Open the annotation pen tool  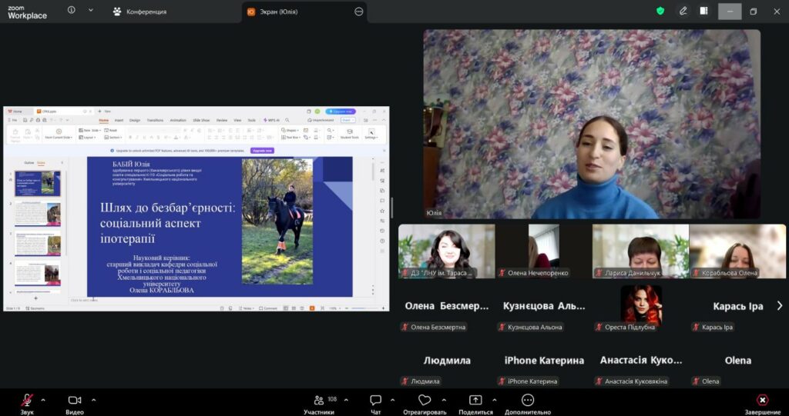point(683,11)
